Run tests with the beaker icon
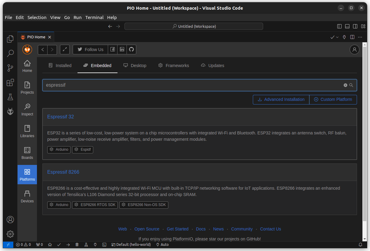 tap(86, 245)
